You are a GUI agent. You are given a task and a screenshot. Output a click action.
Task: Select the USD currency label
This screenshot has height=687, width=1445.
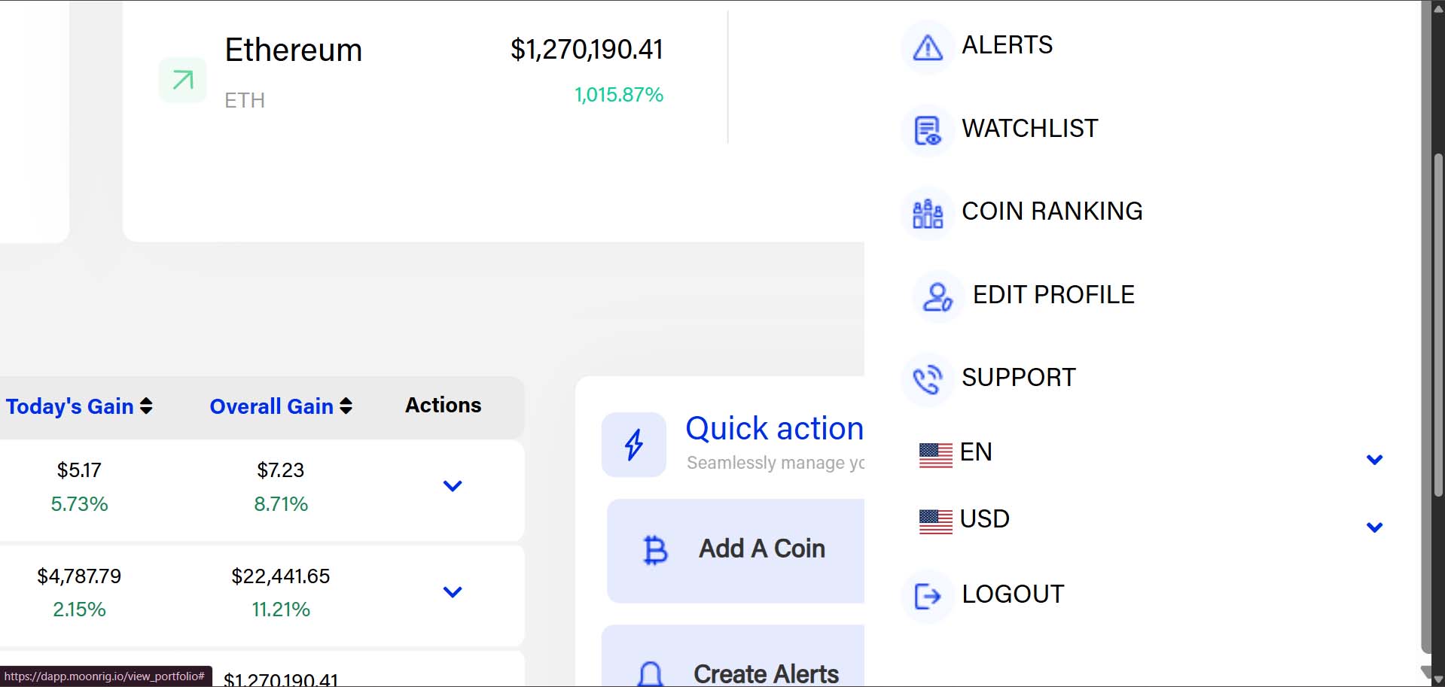[x=985, y=519]
